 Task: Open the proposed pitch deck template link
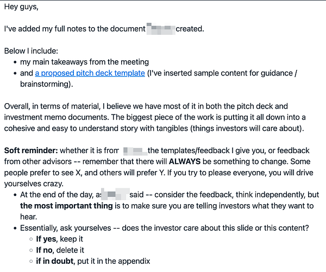click(90, 73)
